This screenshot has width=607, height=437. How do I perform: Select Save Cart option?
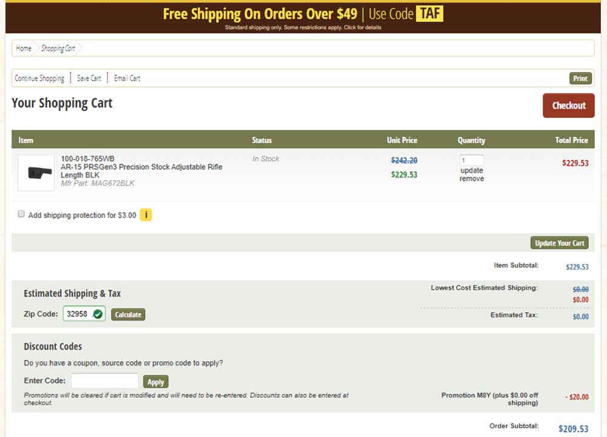click(x=89, y=78)
